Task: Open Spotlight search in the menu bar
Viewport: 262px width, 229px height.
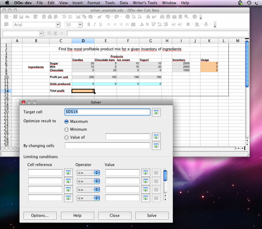Action: click(257, 3)
